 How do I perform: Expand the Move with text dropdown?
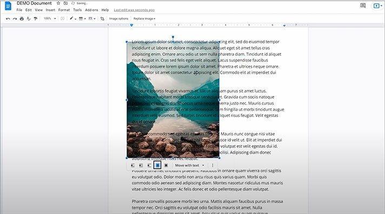click(190, 166)
